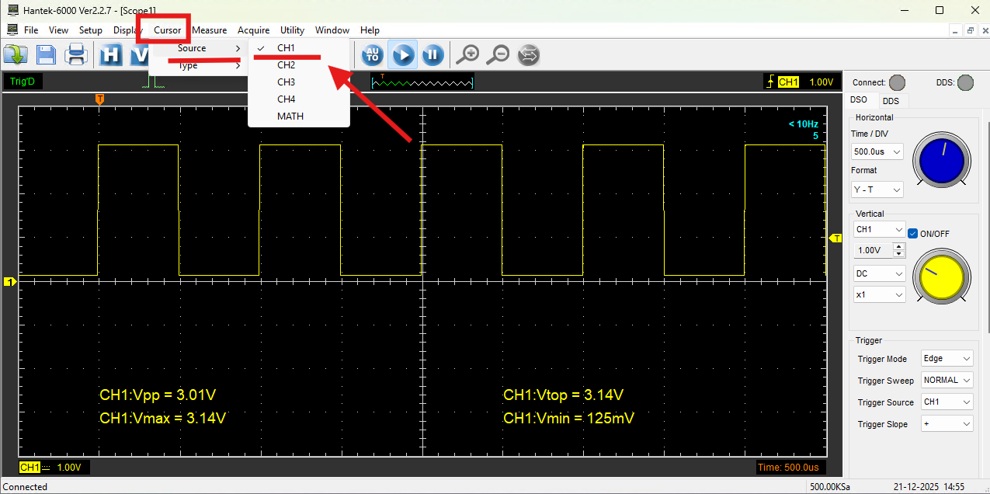Click the Trig'D status indicator
The image size is (990, 494).
click(x=23, y=82)
